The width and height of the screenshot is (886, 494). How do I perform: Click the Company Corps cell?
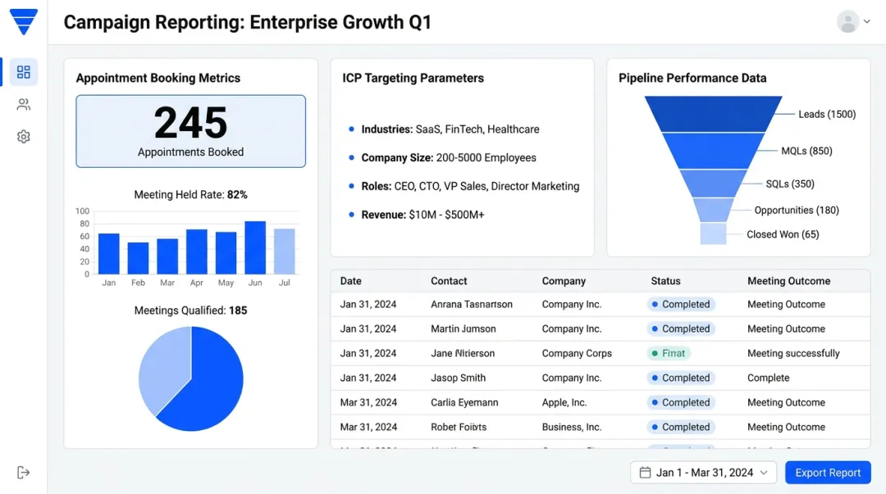click(x=577, y=353)
